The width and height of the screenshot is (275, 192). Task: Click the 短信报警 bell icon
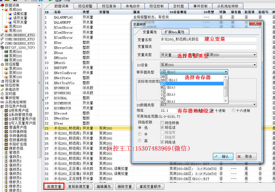click(2, 64)
